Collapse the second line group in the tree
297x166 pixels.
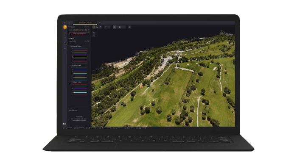tap(70, 65)
